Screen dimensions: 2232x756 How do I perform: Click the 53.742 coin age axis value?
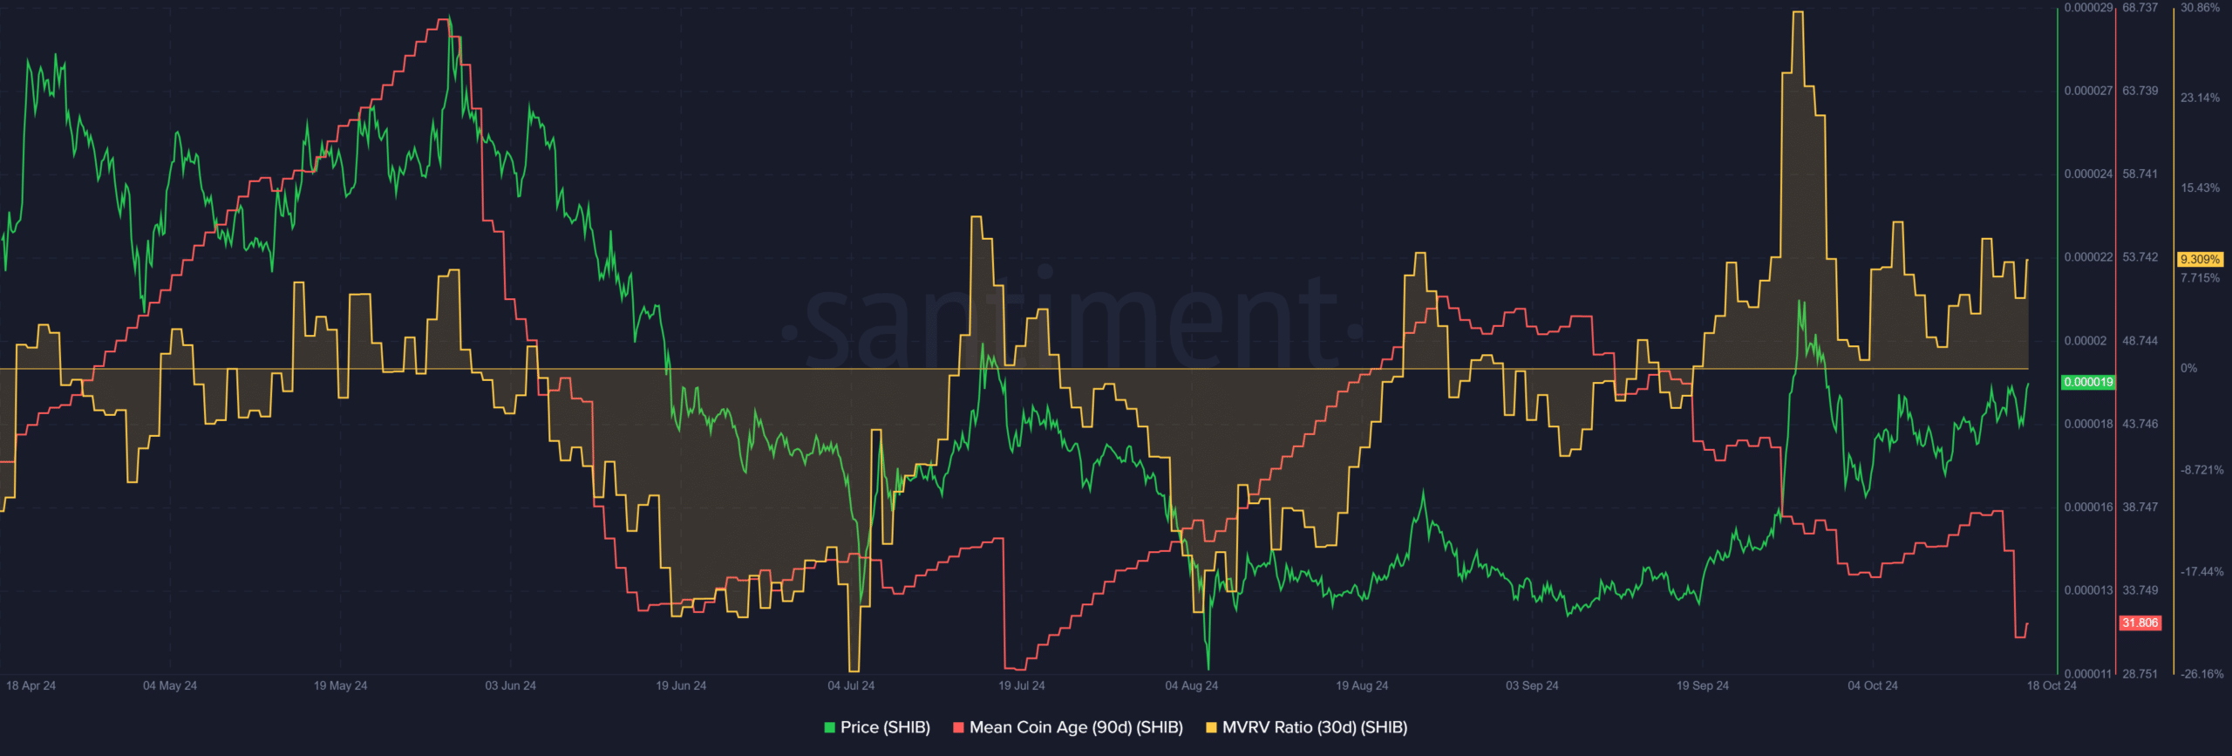pos(2140,257)
